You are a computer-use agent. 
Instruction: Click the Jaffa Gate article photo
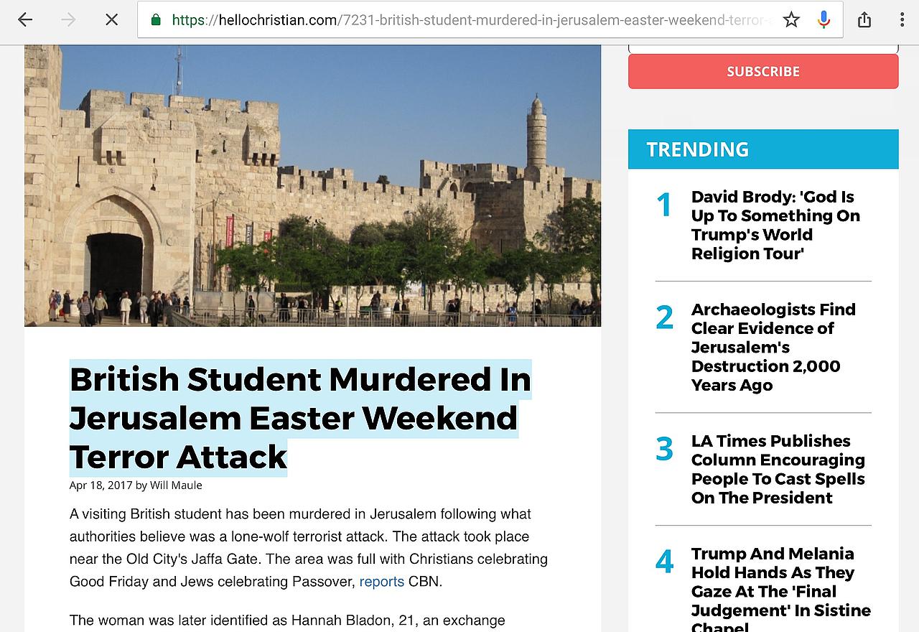(312, 185)
